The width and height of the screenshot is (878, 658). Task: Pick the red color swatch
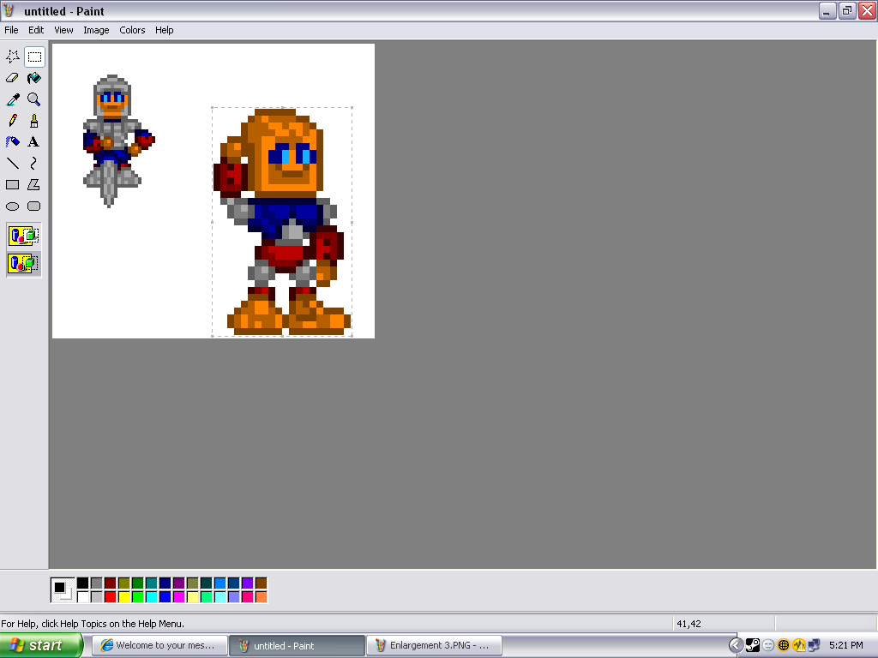[110, 596]
